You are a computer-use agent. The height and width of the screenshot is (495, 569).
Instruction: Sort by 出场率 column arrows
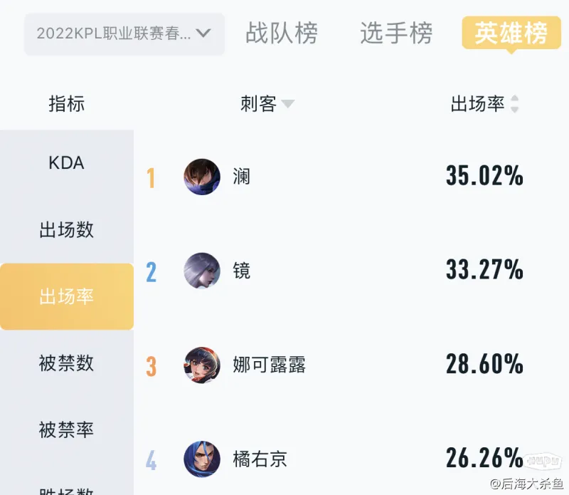pyautogui.click(x=514, y=104)
